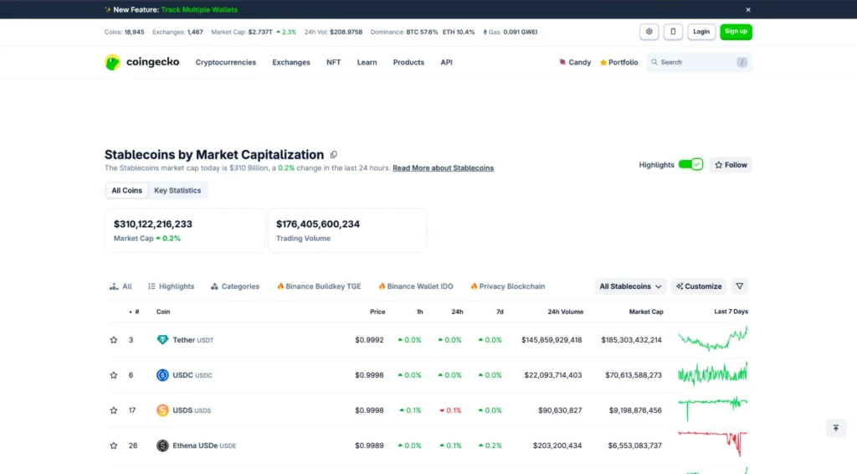Switch to the Key Statistics tab
The height and width of the screenshot is (474, 857).
point(177,191)
